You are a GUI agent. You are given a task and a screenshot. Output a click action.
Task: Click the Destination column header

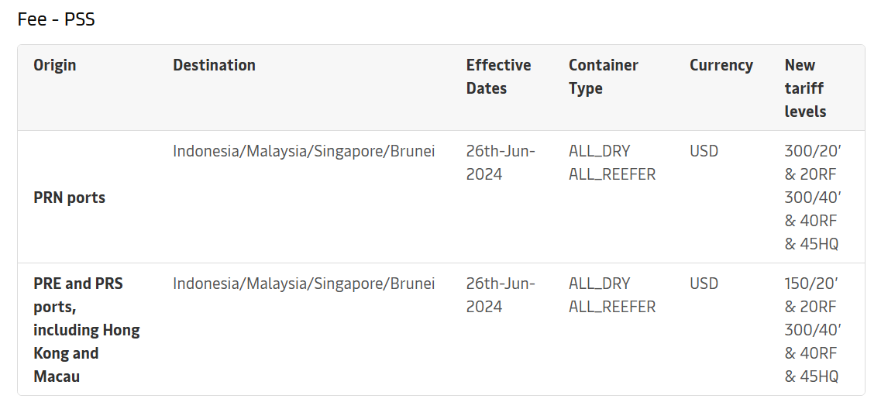214,65
